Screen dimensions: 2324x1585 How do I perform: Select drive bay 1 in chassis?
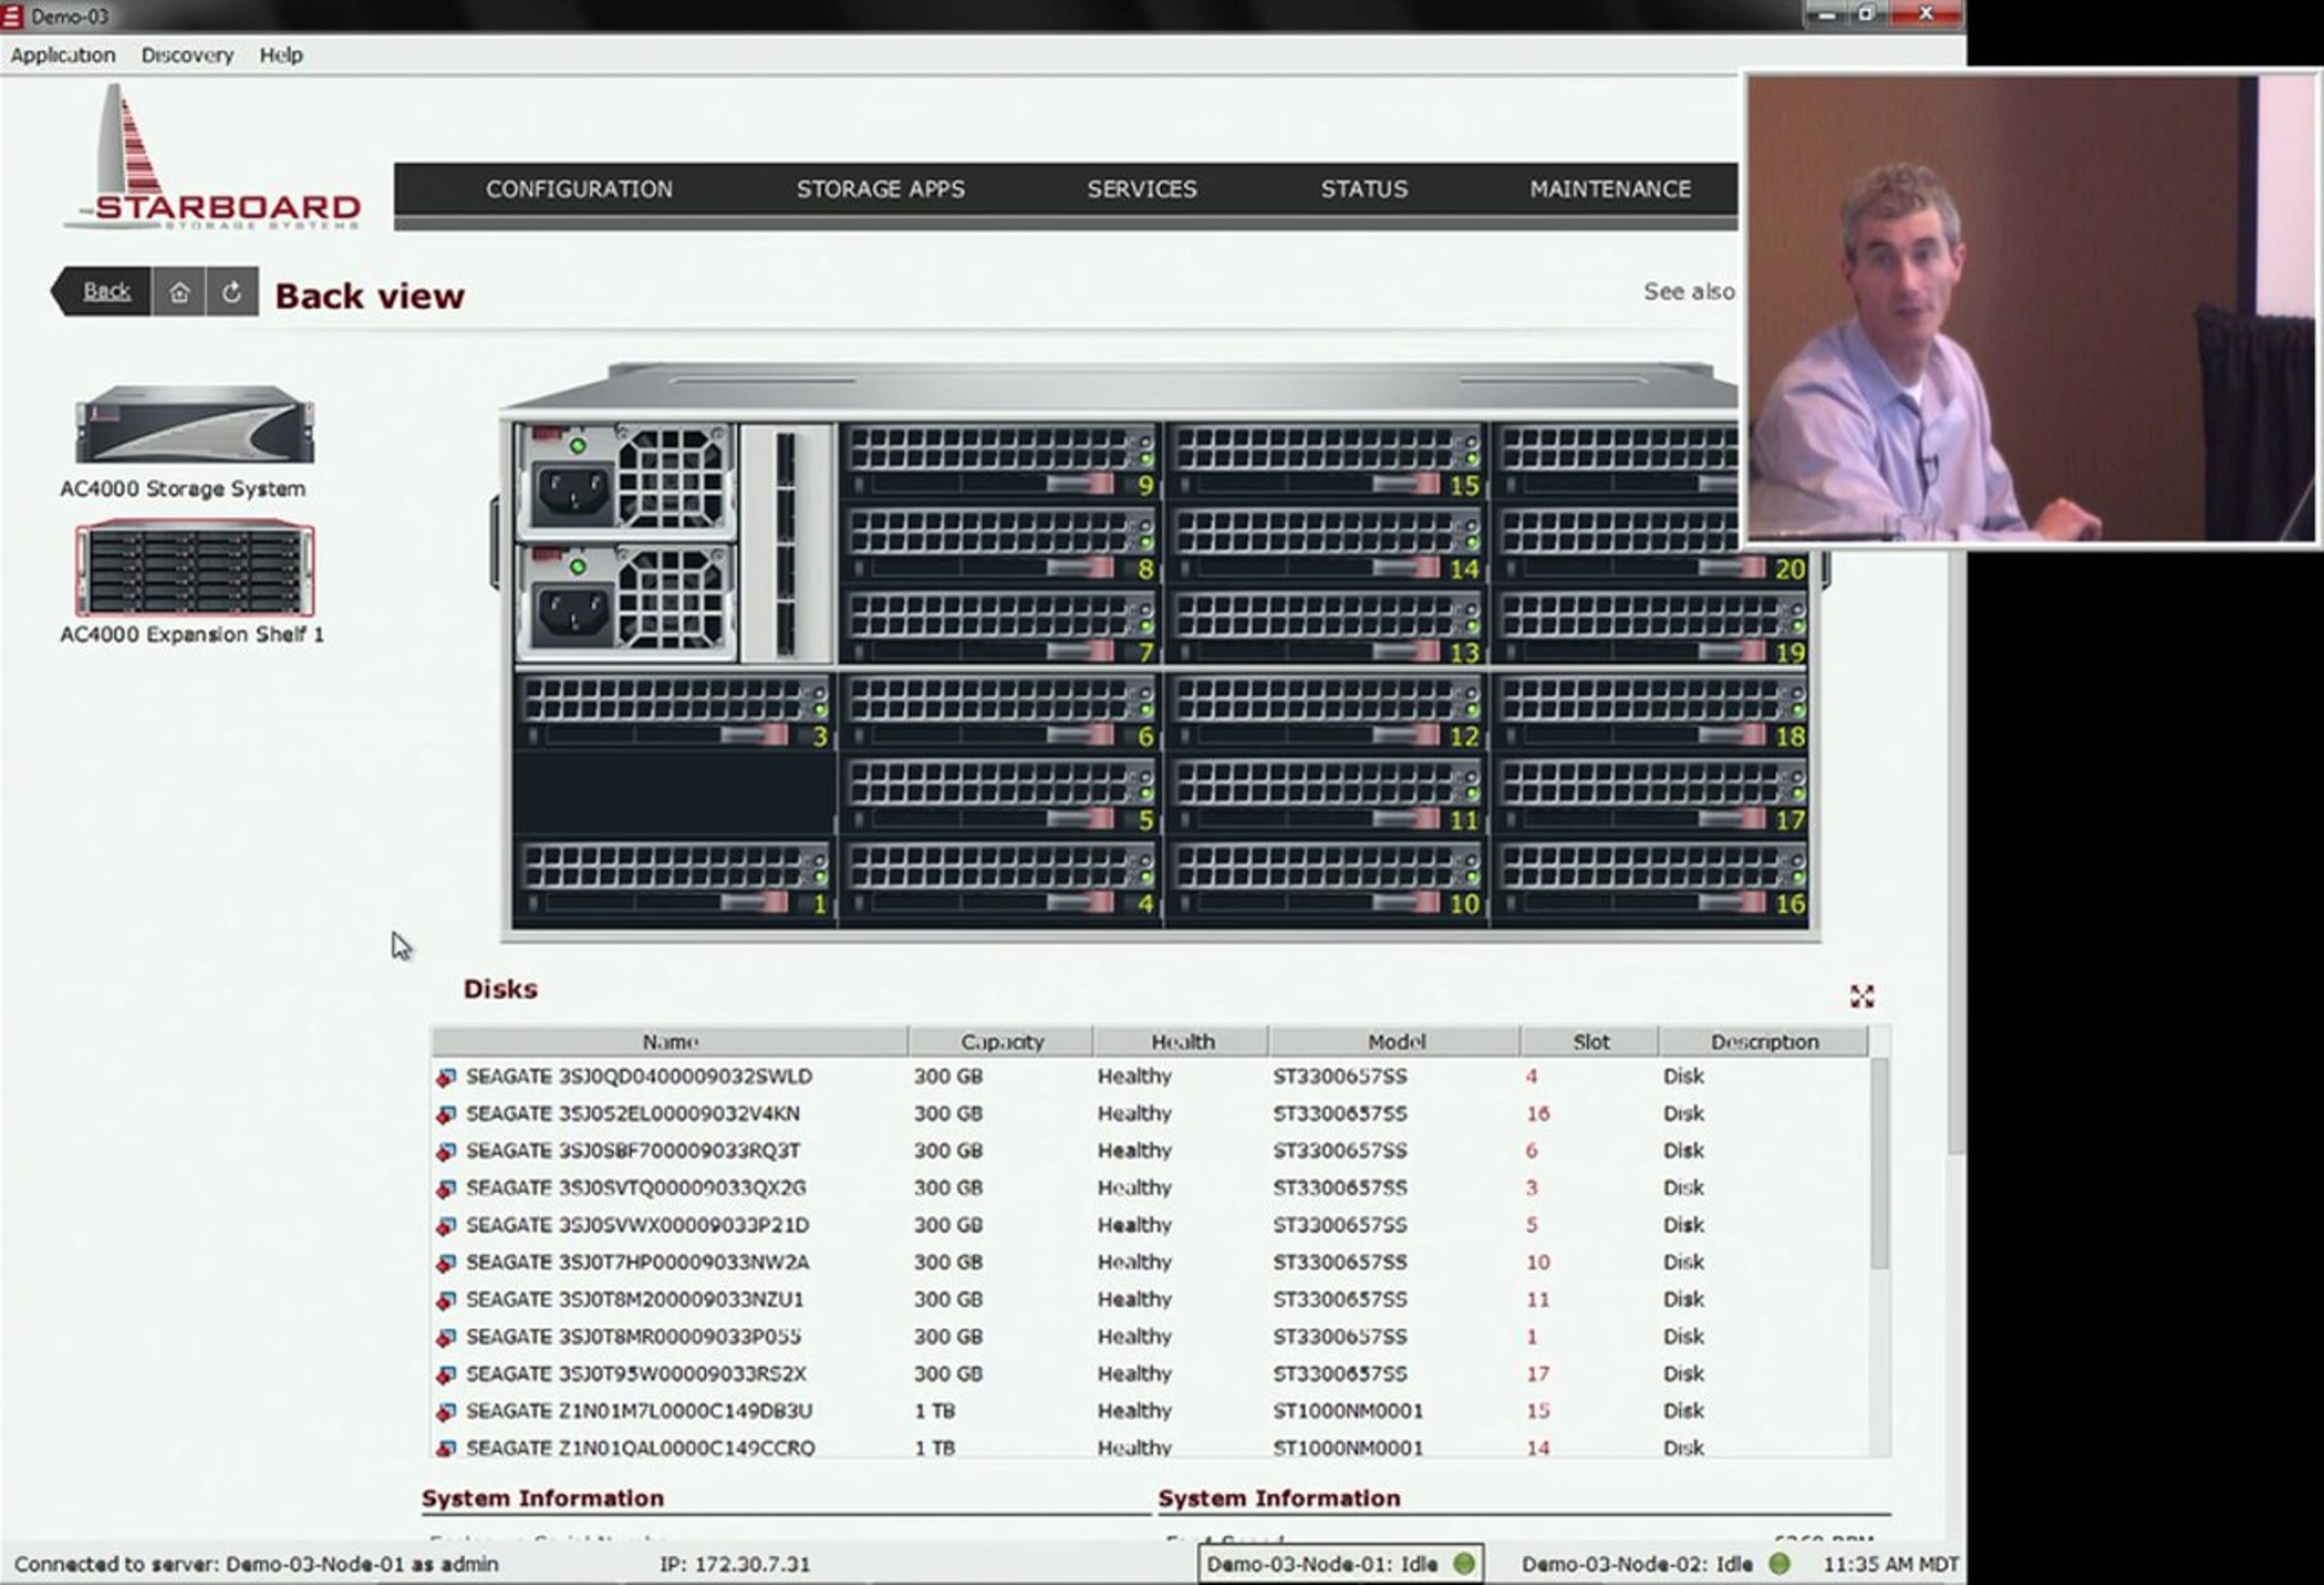pyautogui.click(x=675, y=881)
